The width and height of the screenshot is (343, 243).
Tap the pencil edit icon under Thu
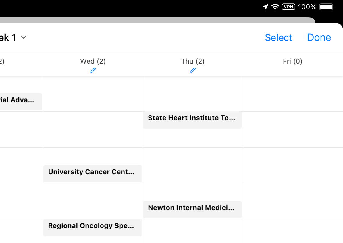pyautogui.click(x=193, y=70)
